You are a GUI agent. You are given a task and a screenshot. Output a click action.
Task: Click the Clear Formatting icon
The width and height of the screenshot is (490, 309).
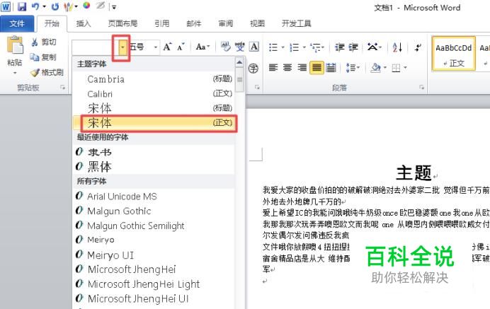226,47
